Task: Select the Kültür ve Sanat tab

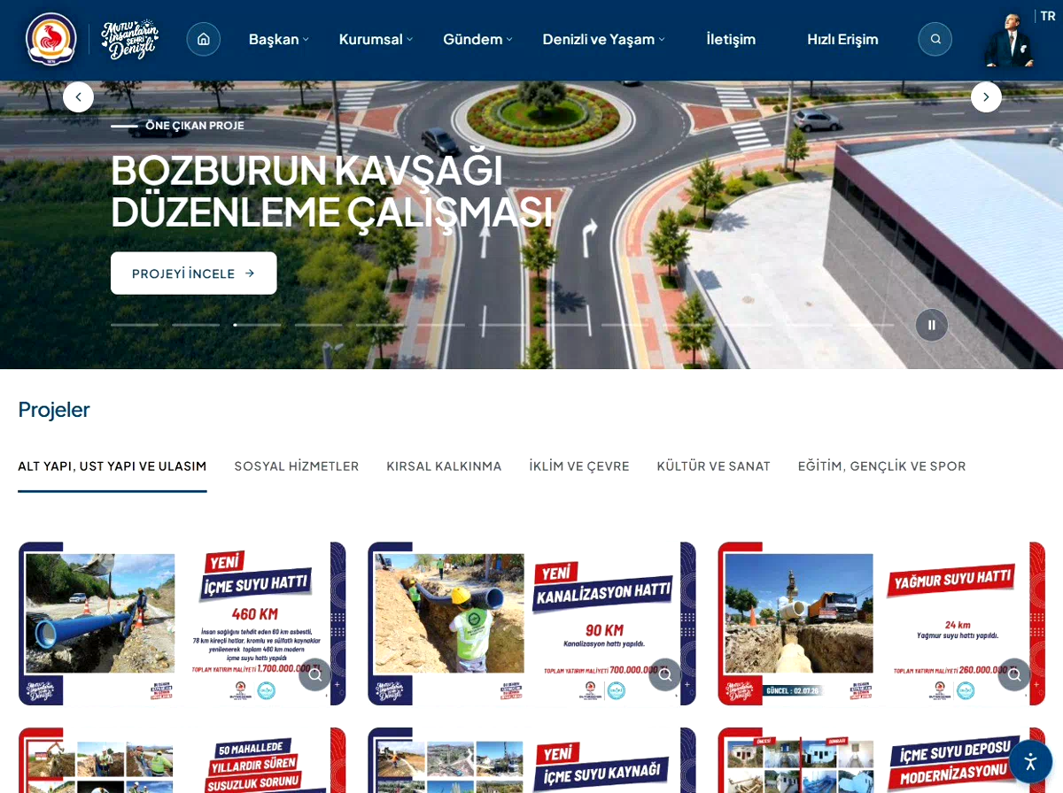Action: coord(714,466)
